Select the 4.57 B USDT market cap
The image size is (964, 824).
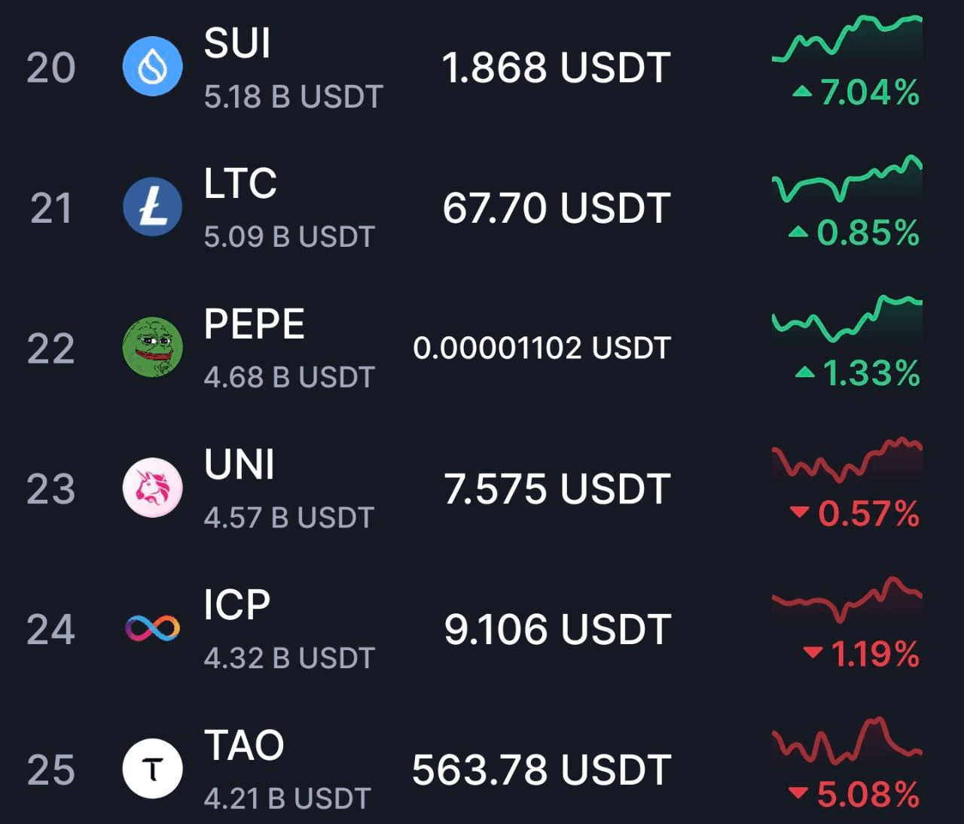pyautogui.click(x=289, y=518)
